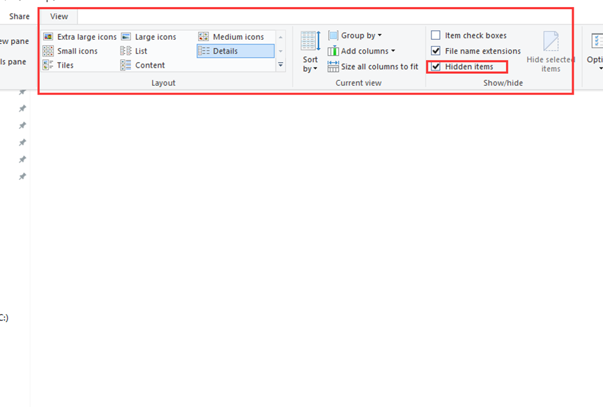This screenshot has height=407, width=603.
Task: Click the layout gallery up arrow
Action: [281, 37]
